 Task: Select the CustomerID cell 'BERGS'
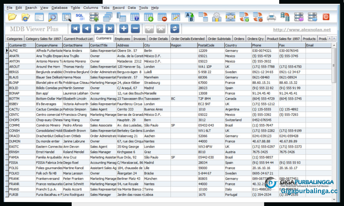pyautogui.click(x=22, y=72)
